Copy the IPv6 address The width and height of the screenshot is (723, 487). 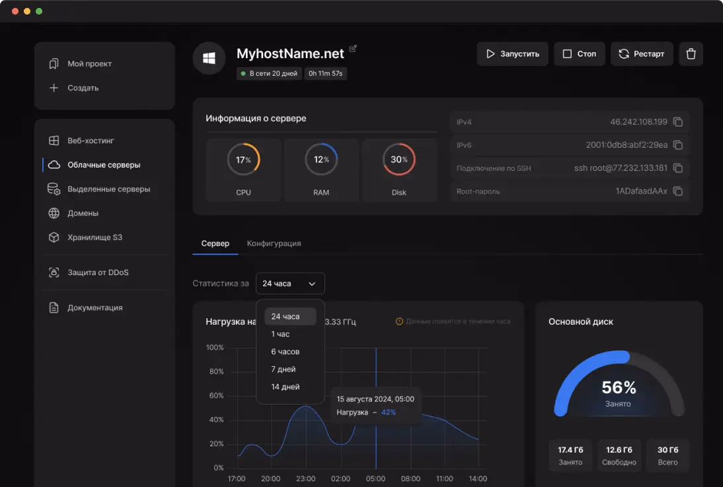pyautogui.click(x=677, y=145)
